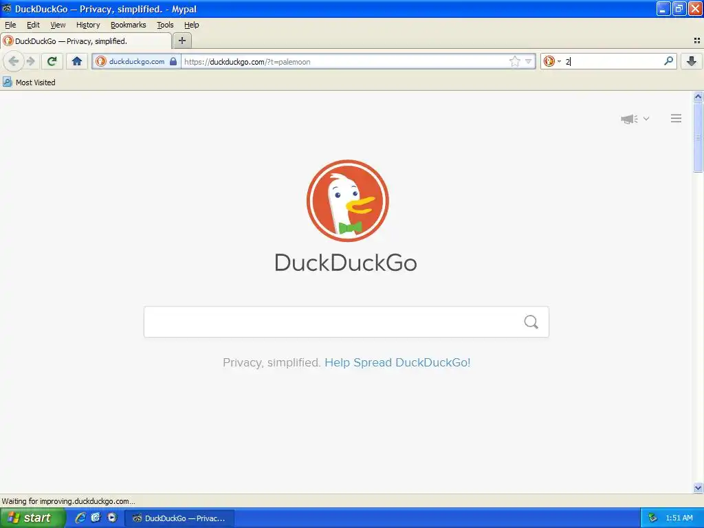Launch Internet Explorer from quick launch
Screen dimensions: 704x528
(x=80, y=518)
